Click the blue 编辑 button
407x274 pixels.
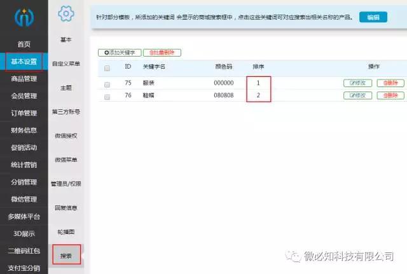373,17
